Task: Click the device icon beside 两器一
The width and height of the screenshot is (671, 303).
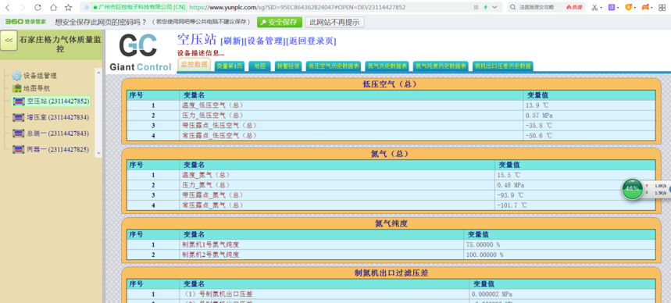Action: 19,149
